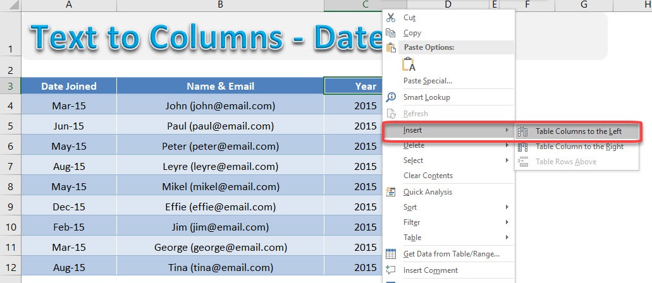Select column G header

[584, 5]
